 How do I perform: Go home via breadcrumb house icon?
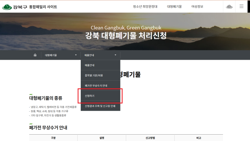click(x=35, y=55)
